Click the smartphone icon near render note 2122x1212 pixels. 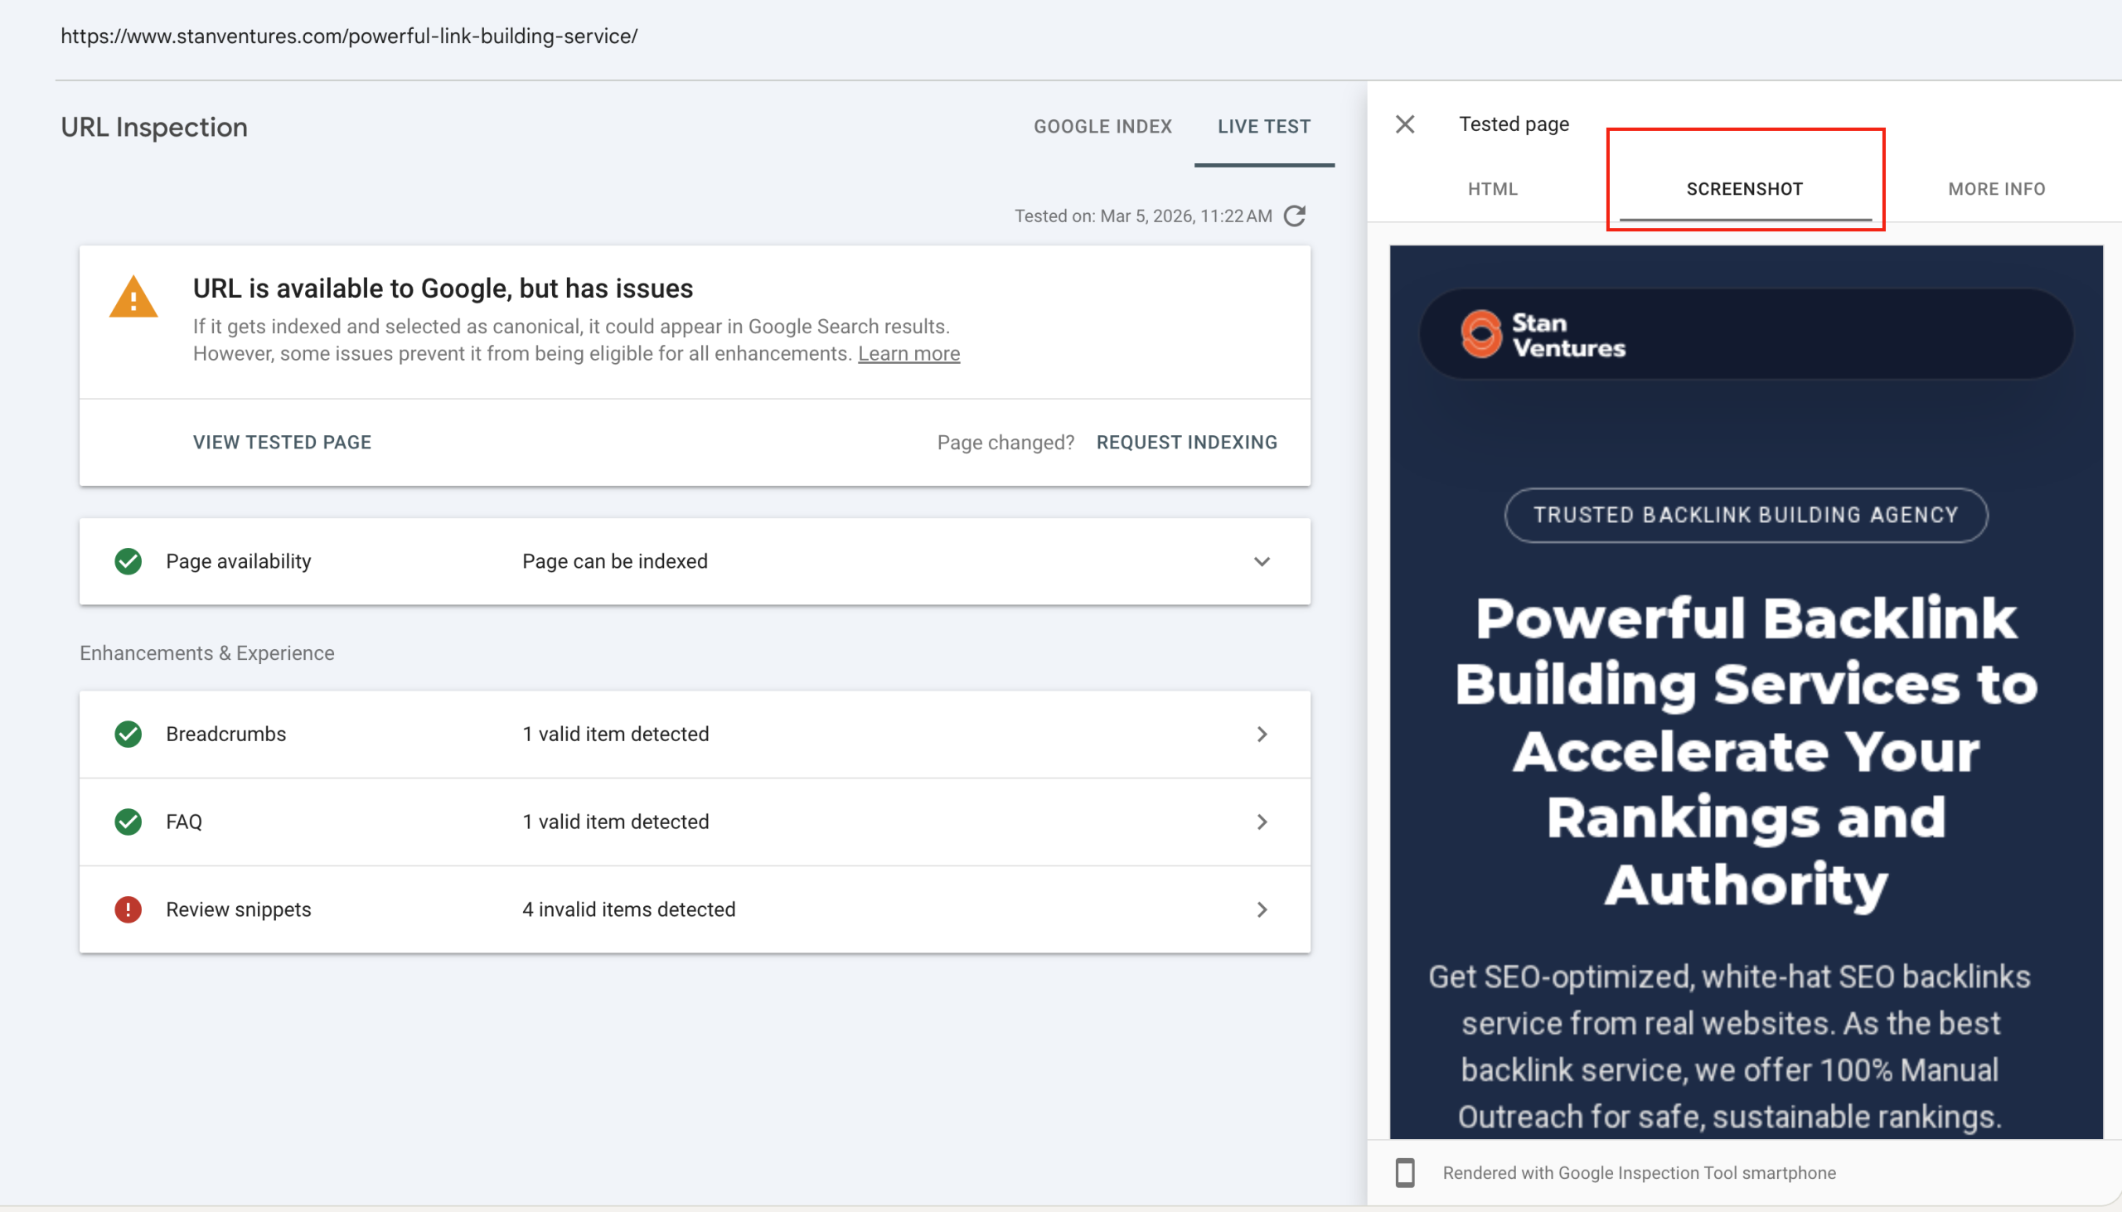[x=1406, y=1172]
